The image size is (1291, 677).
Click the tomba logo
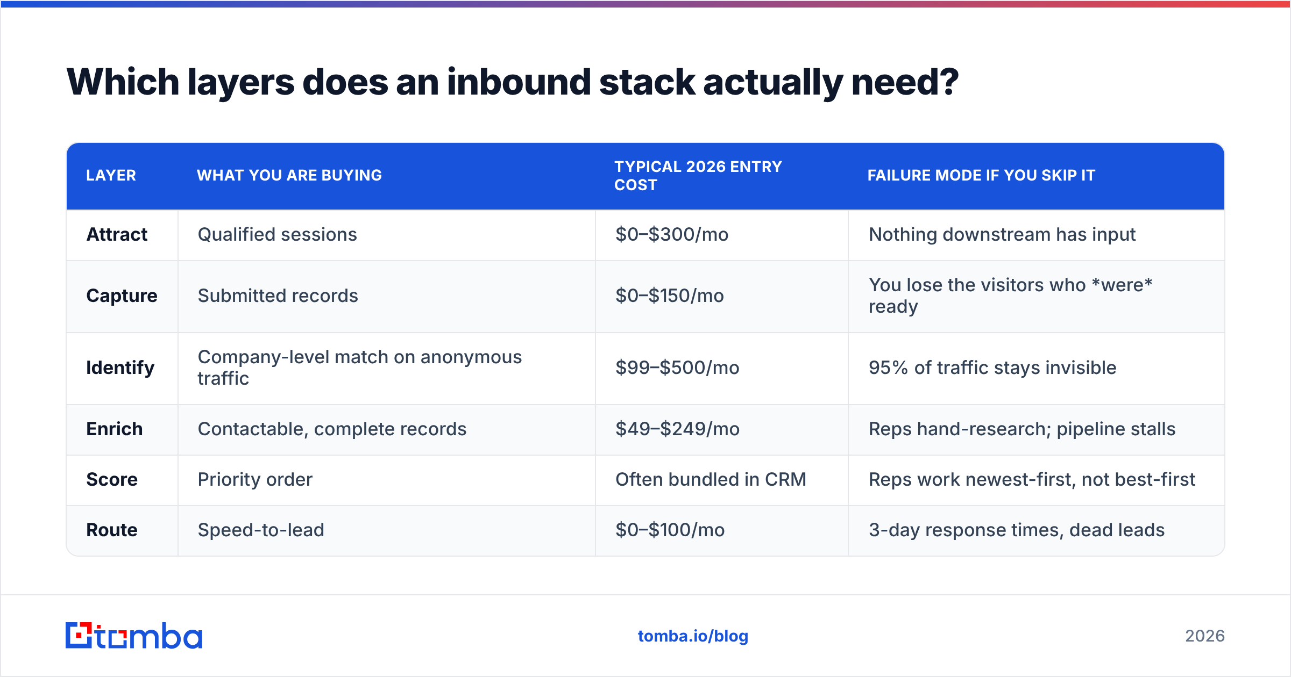[x=134, y=636]
